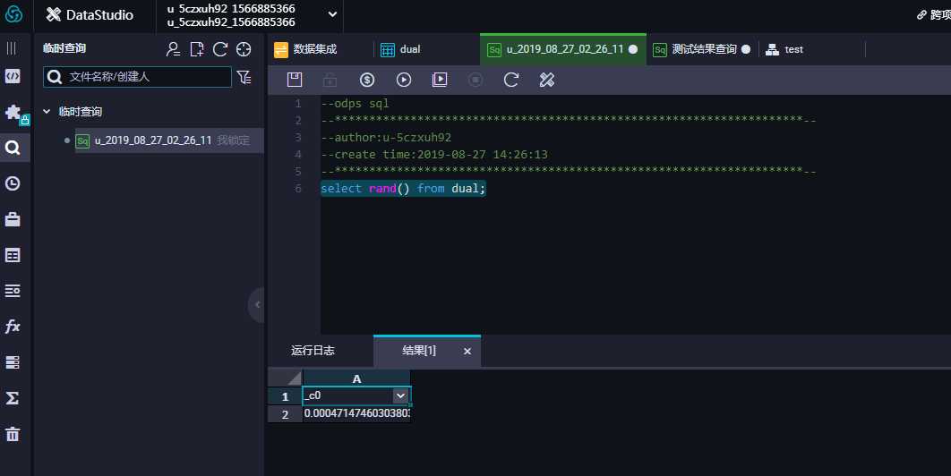The height and width of the screenshot is (476, 951).
Task: Select the 0.00047147 result cell
Action: [x=356, y=413]
